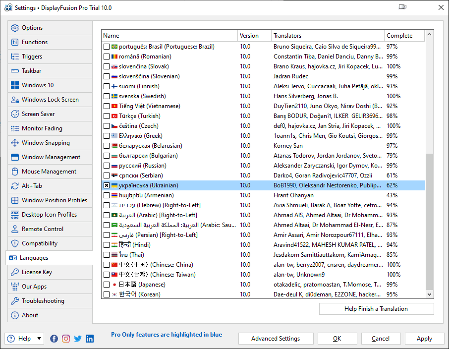
Task: Sort by the Complete column header
Action: pyautogui.click(x=404, y=36)
